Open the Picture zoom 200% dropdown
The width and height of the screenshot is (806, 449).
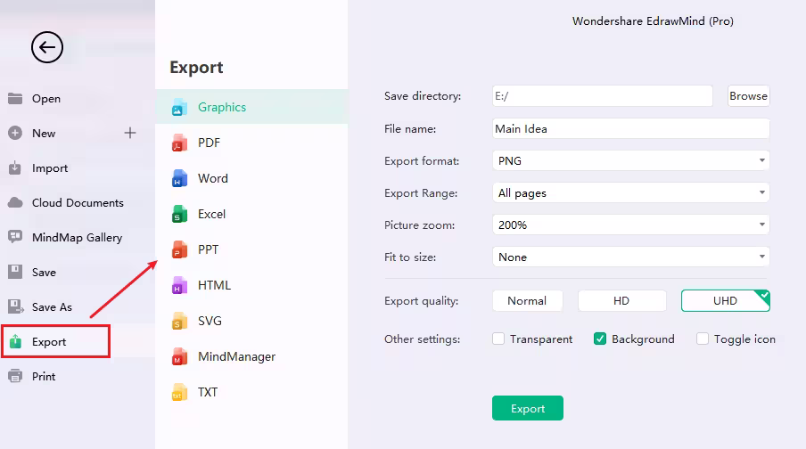[x=630, y=224]
